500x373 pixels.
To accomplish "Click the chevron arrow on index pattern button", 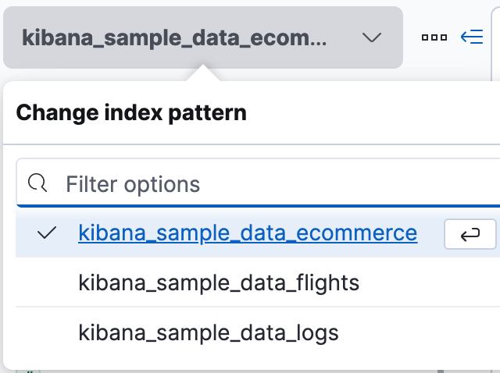I will (372, 37).
